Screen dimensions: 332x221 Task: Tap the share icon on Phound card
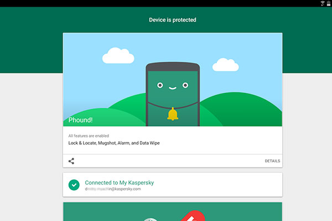pyautogui.click(x=71, y=161)
